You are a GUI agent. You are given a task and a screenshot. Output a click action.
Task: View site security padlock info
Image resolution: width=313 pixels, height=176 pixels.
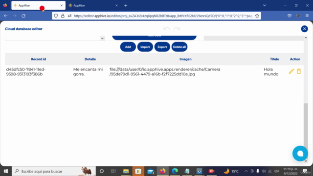click(63, 16)
